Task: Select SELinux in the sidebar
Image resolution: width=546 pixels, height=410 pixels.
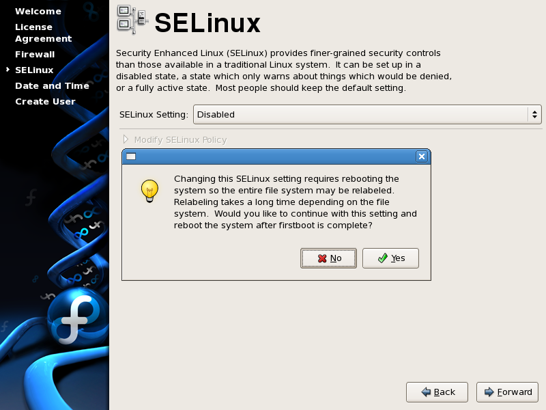Action: tap(34, 70)
